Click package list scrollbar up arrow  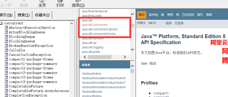(x=132, y=14)
